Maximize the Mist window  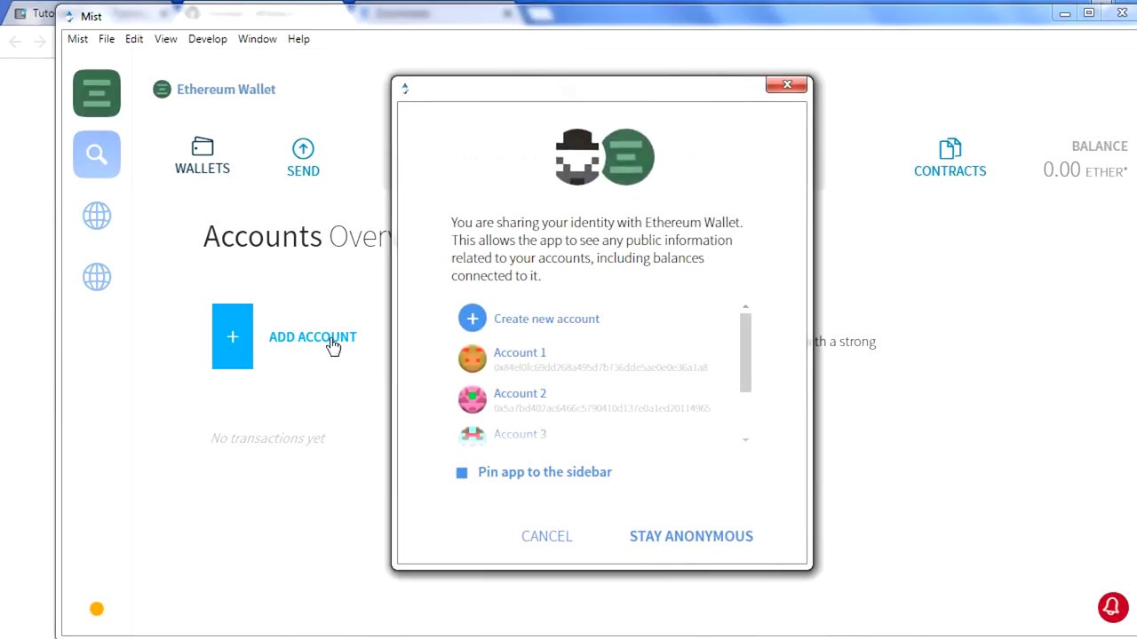pyautogui.click(x=1088, y=13)
